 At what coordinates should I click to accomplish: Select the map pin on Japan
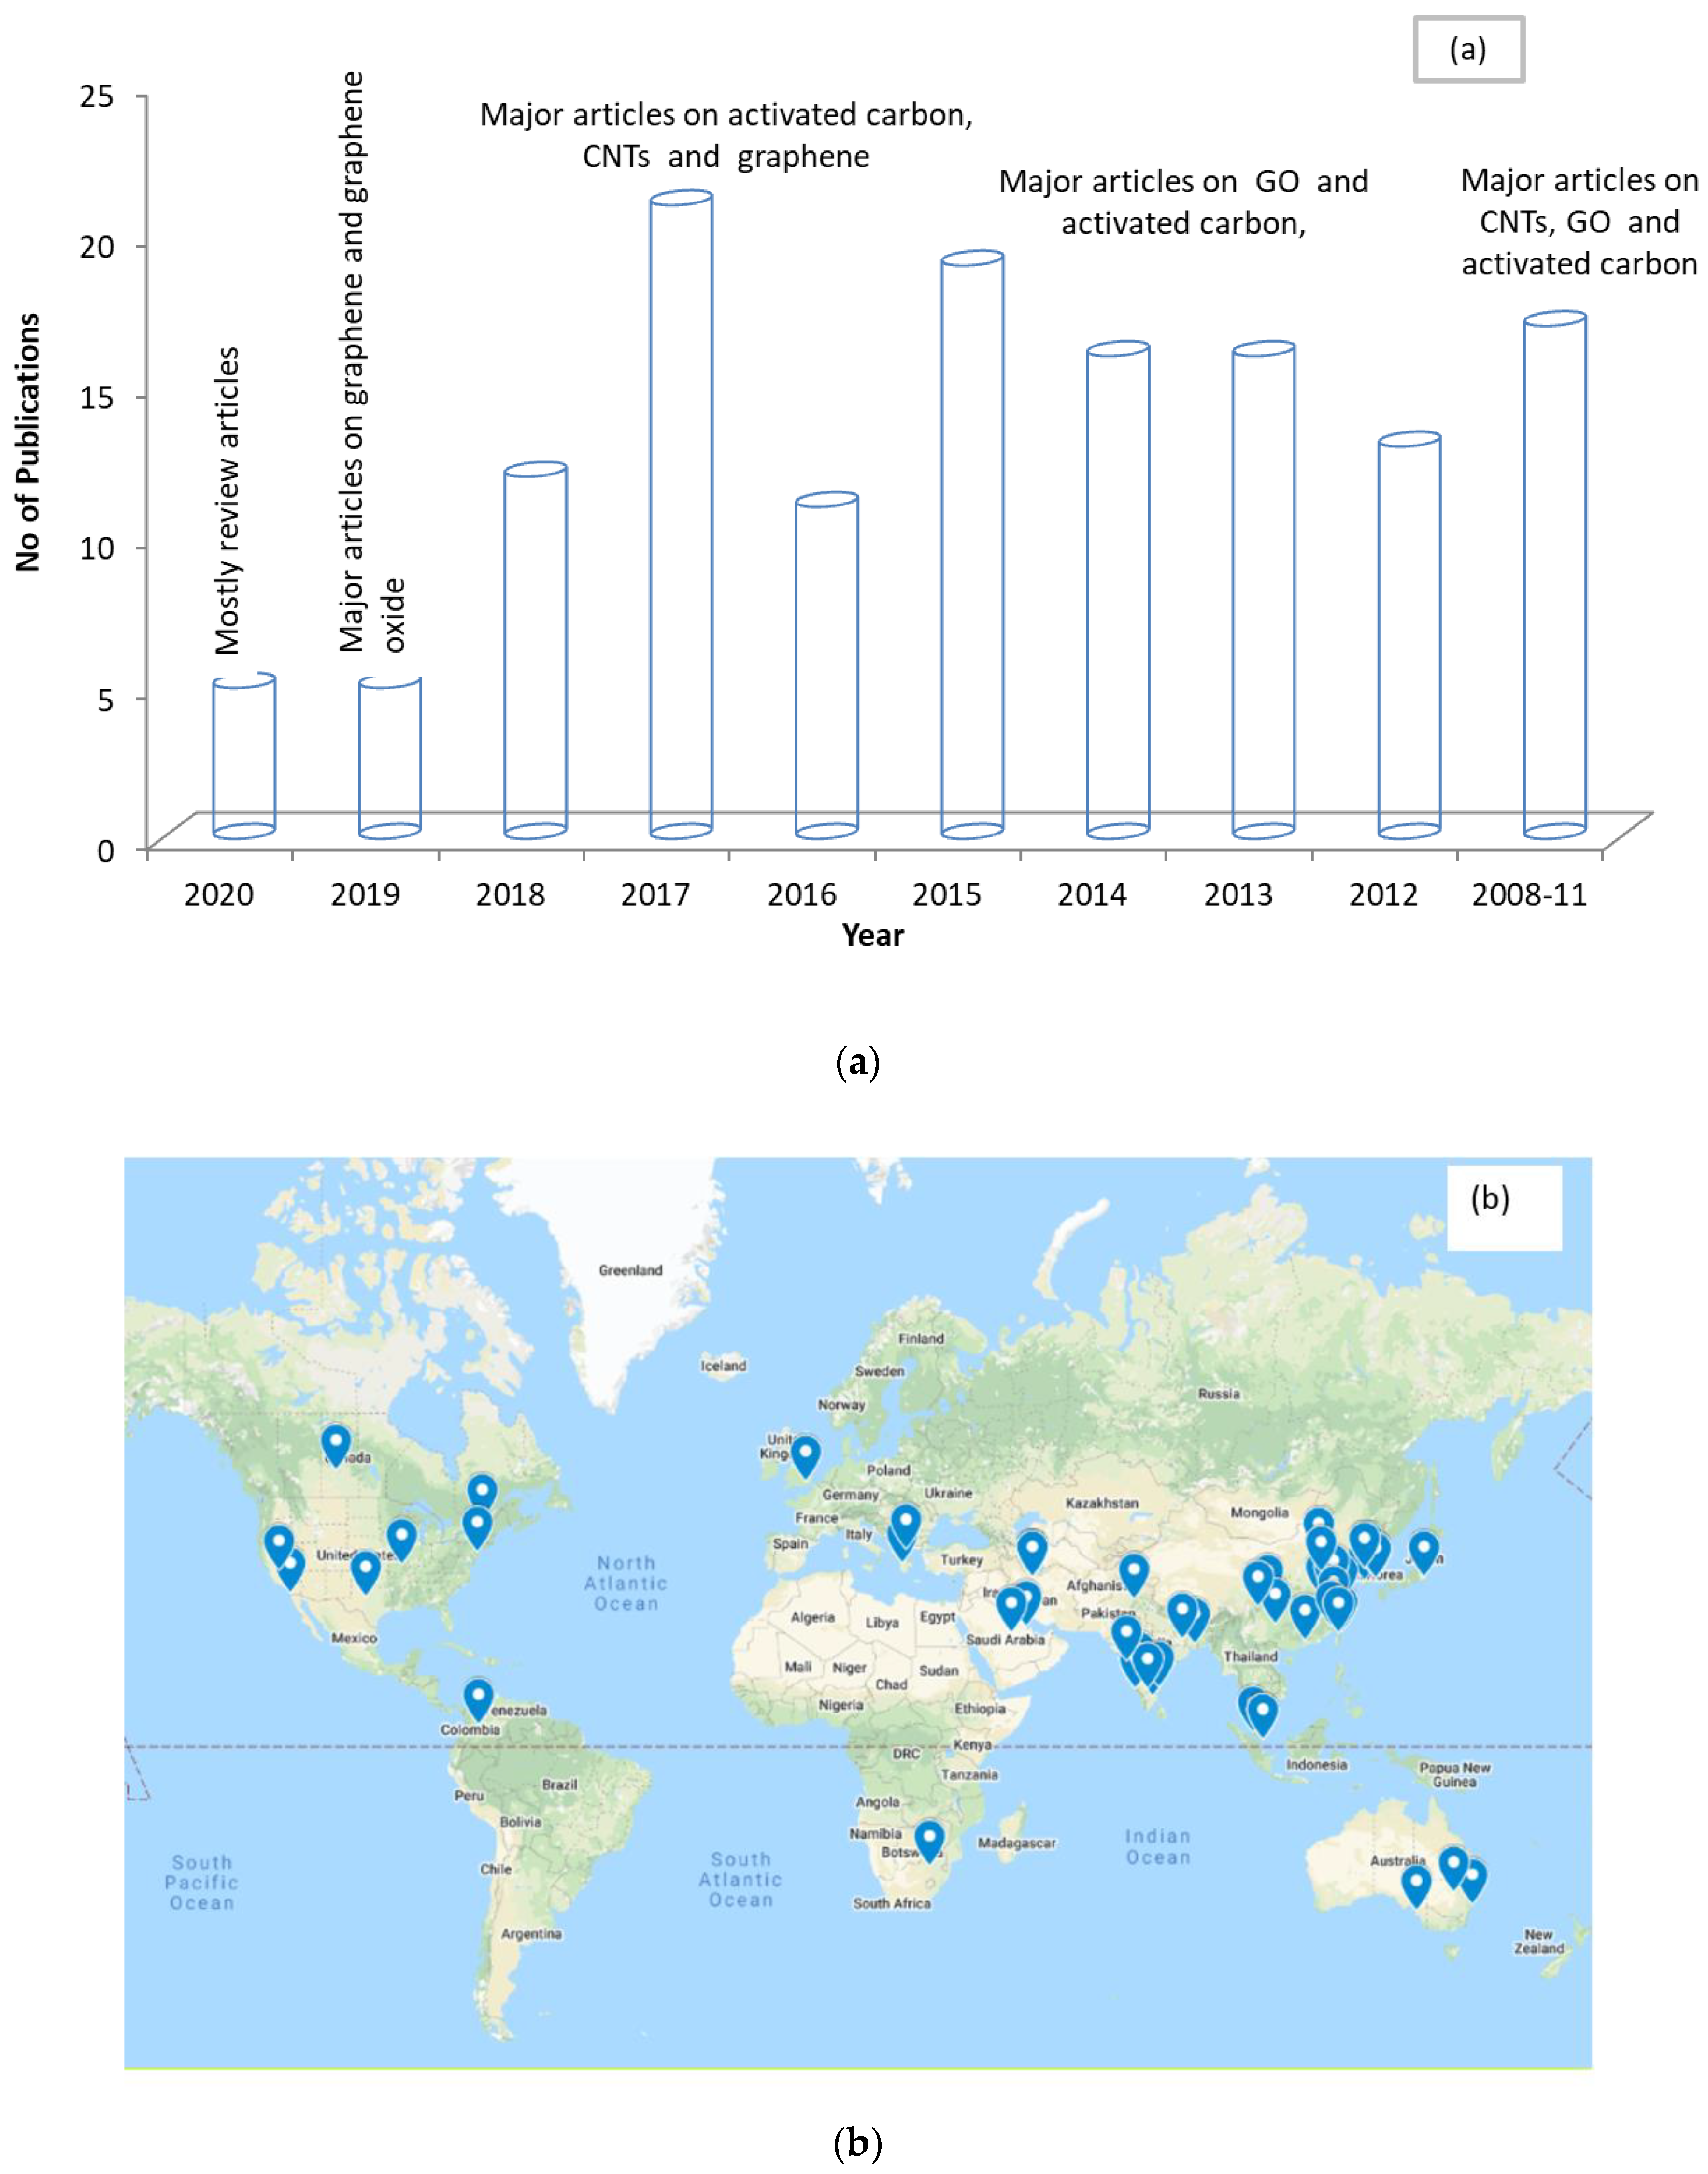click(x=1423, y=1551)
